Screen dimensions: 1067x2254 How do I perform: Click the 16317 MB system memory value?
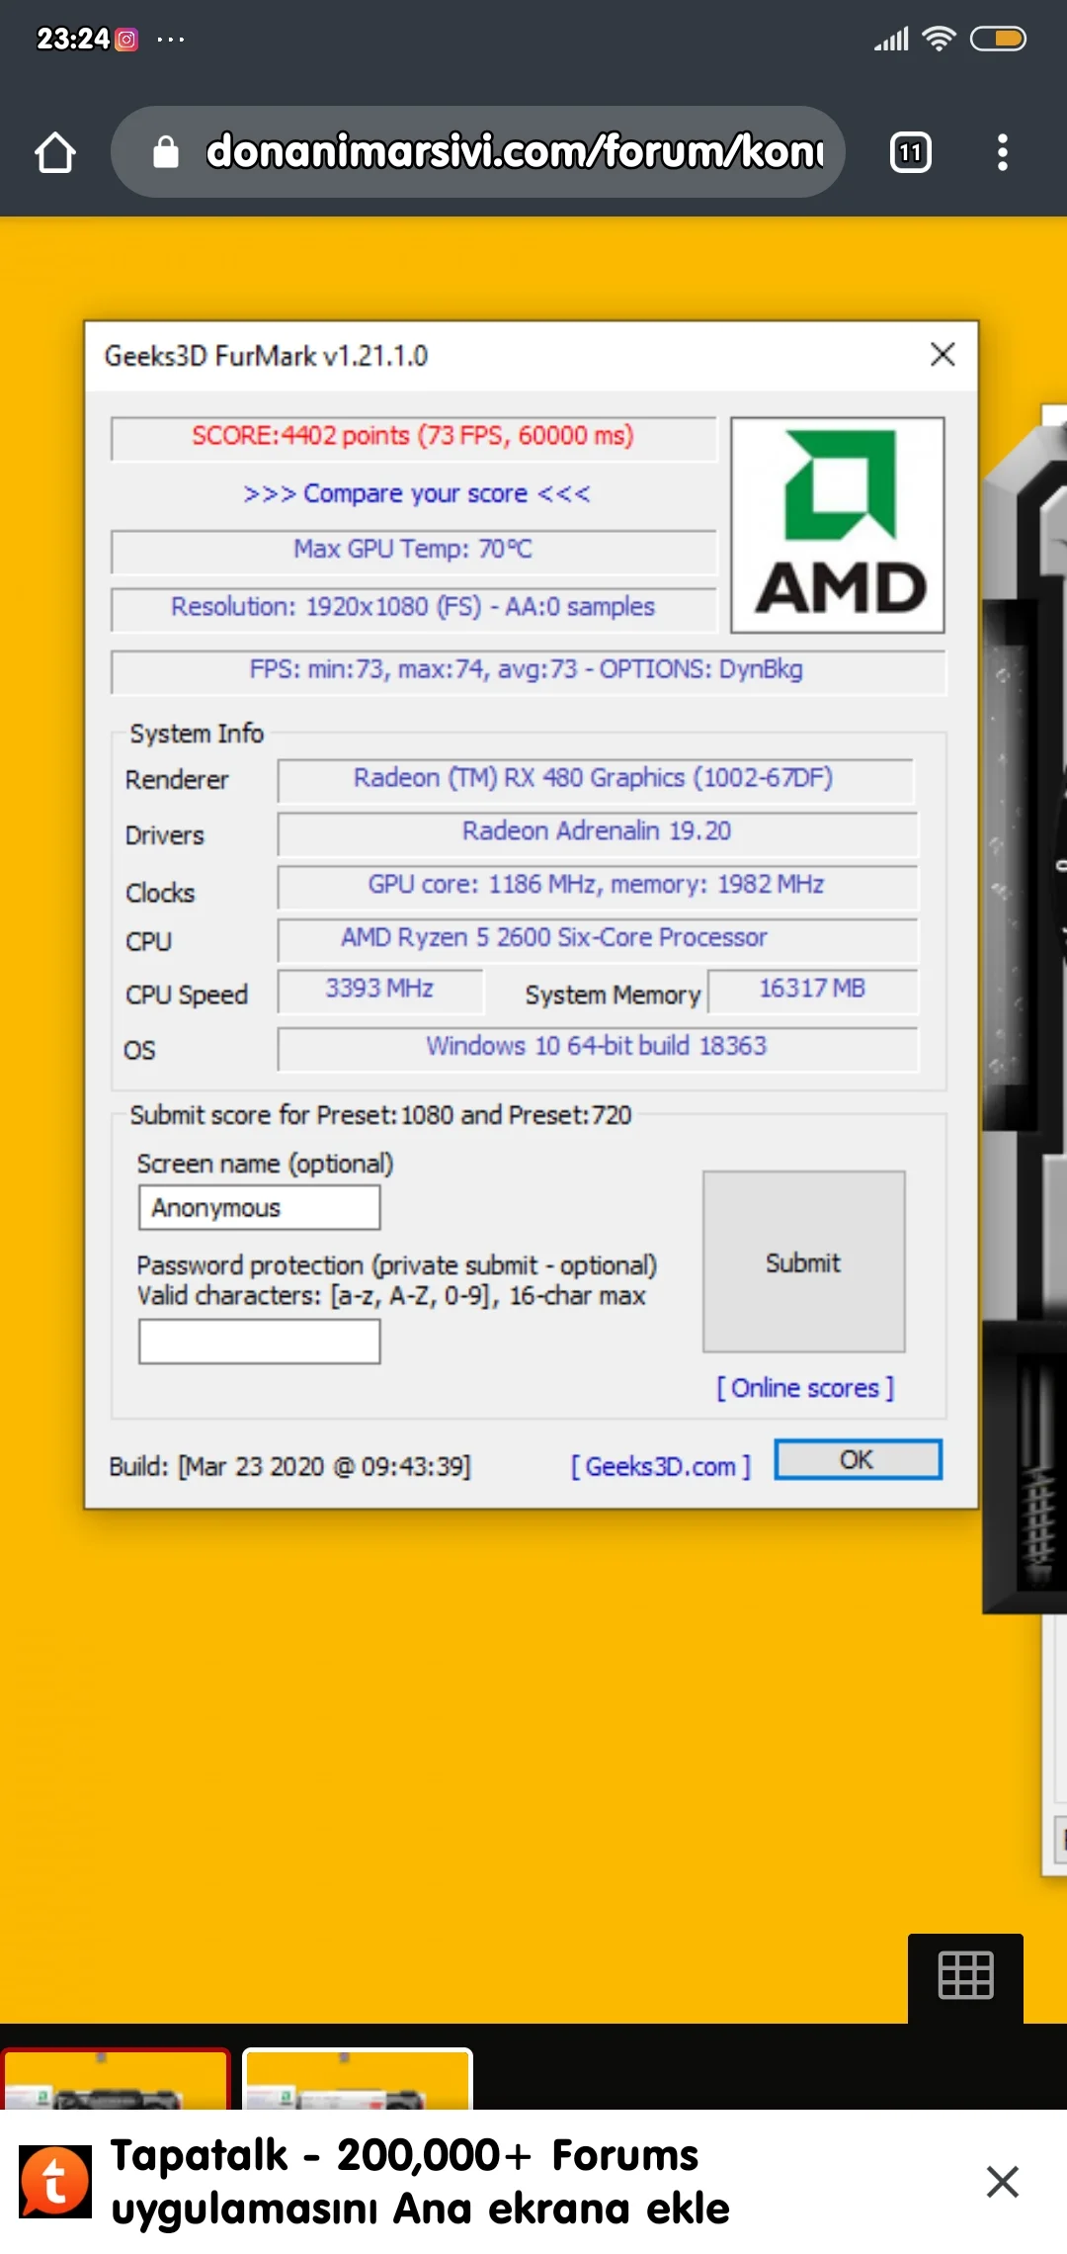[x=812, y=990]
